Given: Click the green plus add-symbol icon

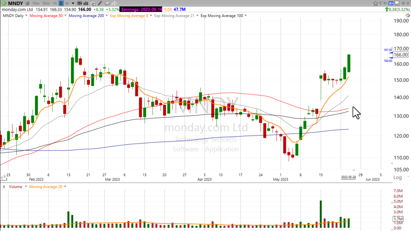Looking at the screenshot, I should pos(4,3).
